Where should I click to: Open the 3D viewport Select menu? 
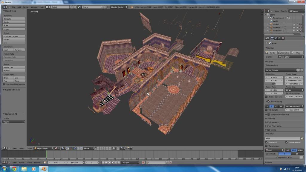tap(22, 148)
